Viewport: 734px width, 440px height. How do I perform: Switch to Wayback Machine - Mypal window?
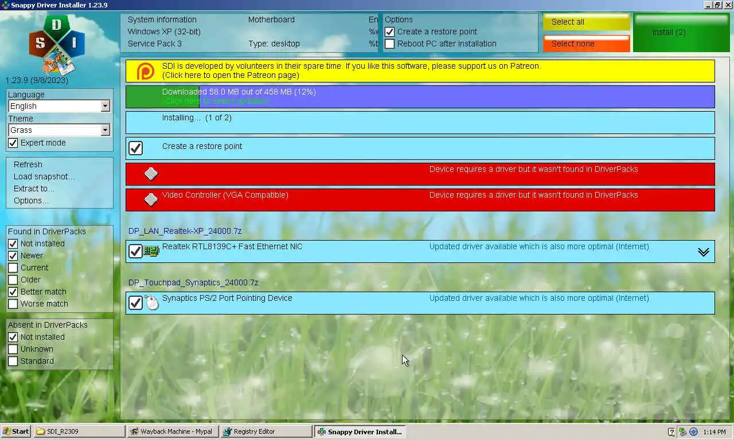pyautogui.click(x=173, y=431)
